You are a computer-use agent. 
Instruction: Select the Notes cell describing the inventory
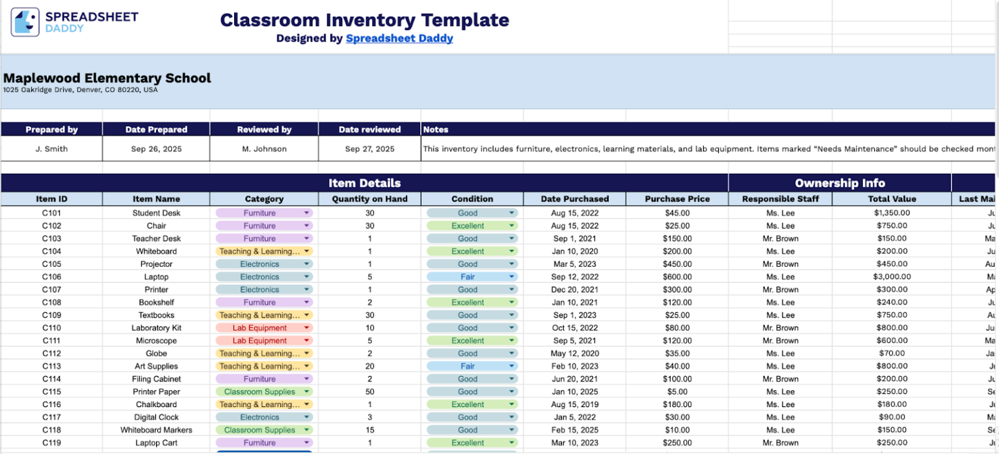point(650,148)
